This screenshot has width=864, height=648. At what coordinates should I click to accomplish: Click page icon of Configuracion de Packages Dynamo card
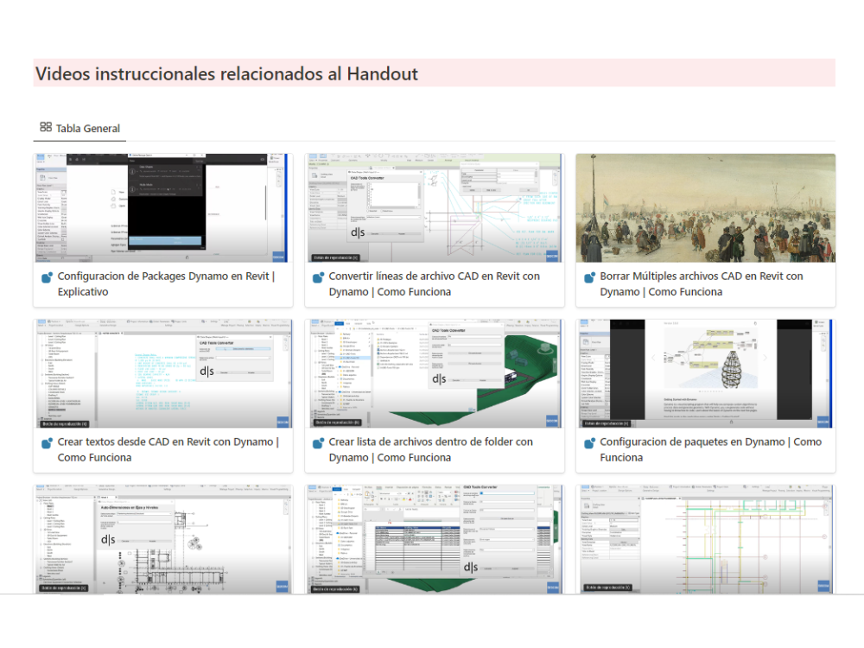click(47, 277)
